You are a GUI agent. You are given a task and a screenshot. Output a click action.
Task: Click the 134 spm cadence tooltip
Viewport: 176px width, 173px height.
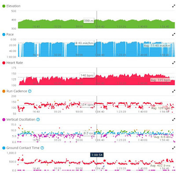87,105
